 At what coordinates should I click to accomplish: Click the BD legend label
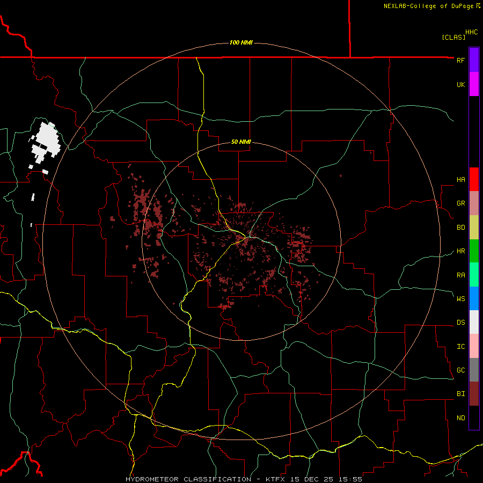tap(460, 228)
